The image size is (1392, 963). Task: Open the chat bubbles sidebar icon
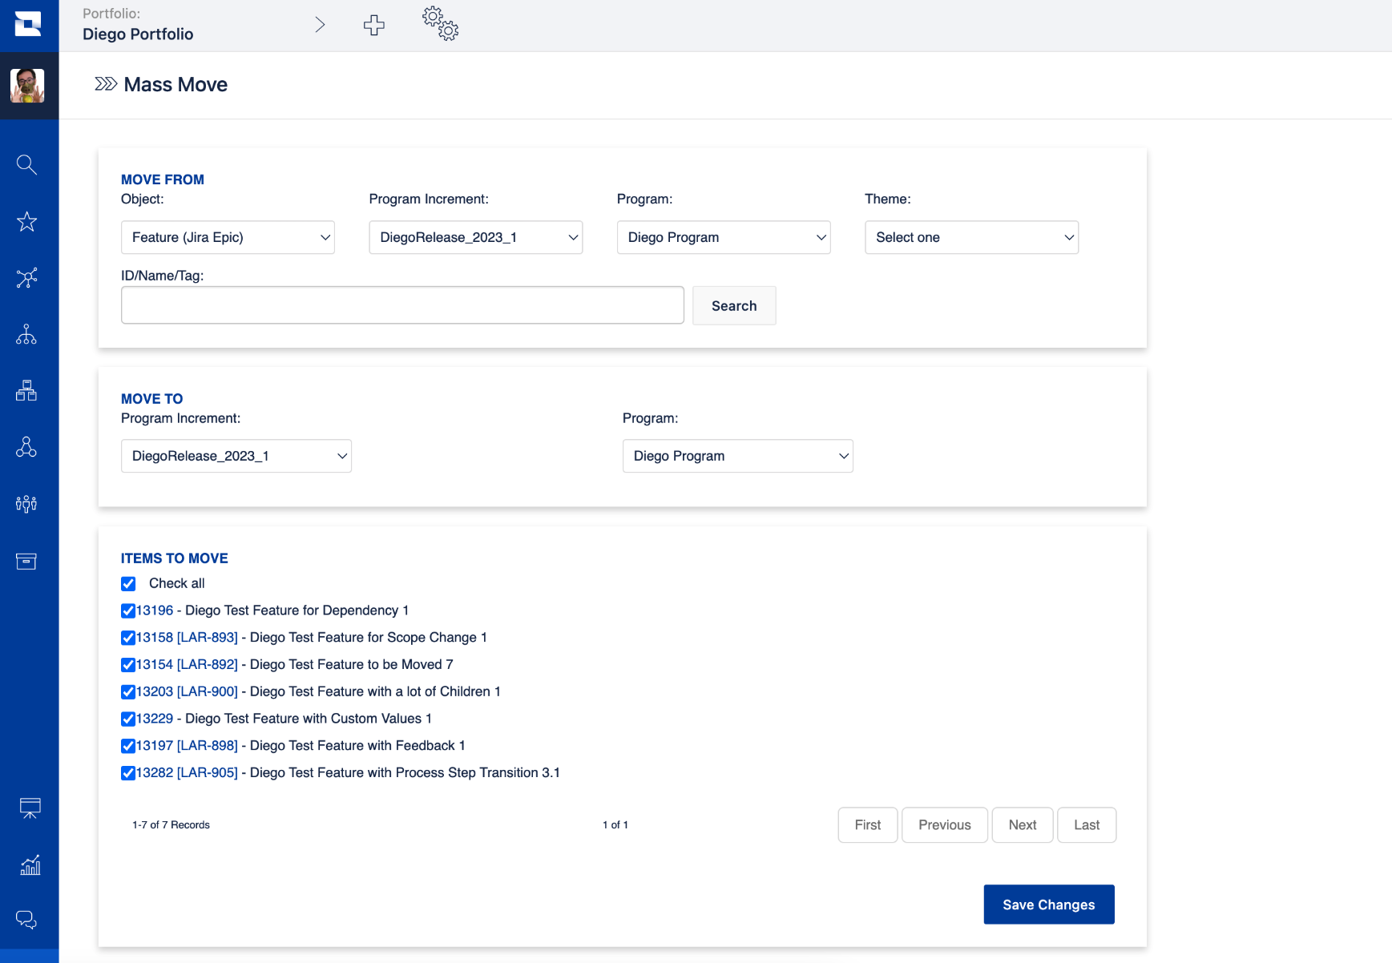26,920
